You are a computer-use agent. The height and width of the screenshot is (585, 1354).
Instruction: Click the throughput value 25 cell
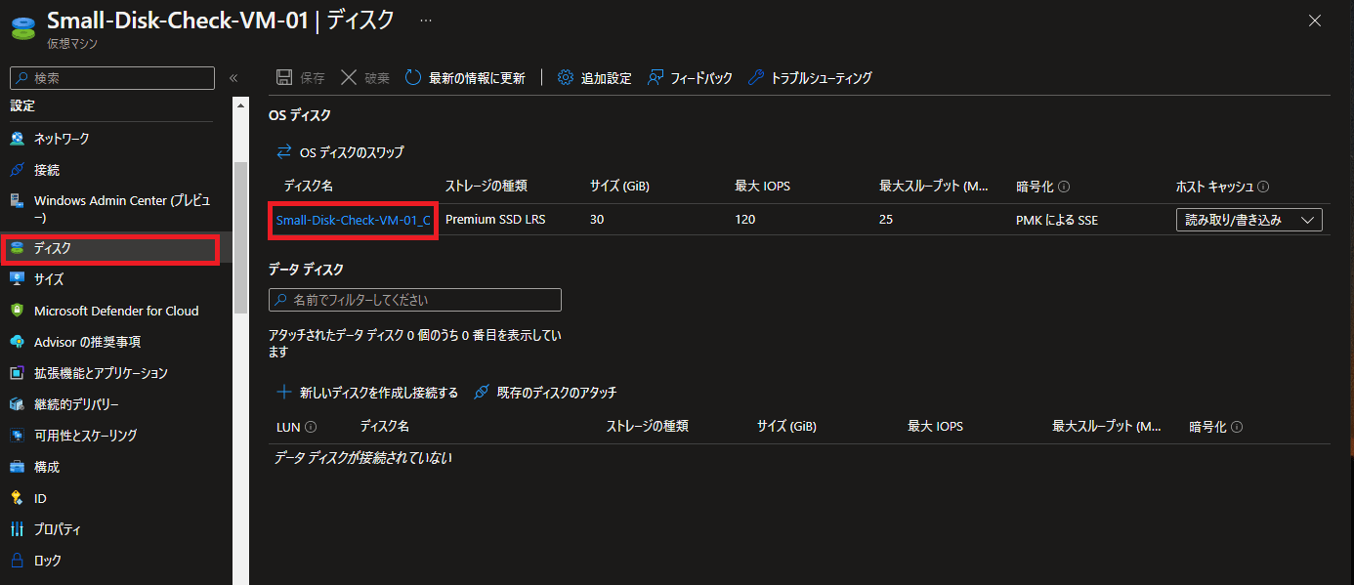(x=886, y=220)
